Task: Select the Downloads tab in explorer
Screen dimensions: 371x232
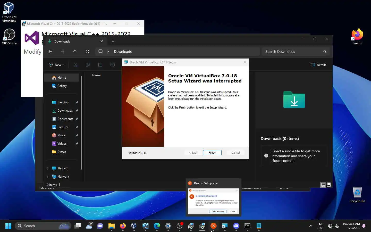Action: 75,41
